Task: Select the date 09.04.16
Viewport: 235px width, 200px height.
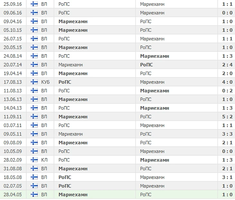Action: [13, 22]
